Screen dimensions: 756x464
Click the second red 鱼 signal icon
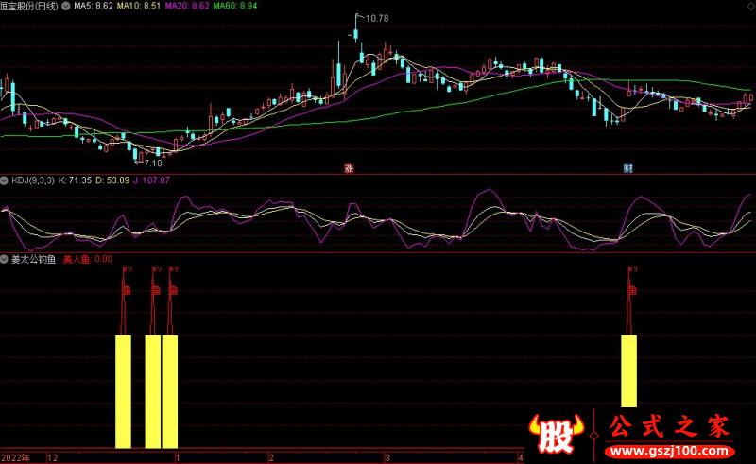point(155,291)
